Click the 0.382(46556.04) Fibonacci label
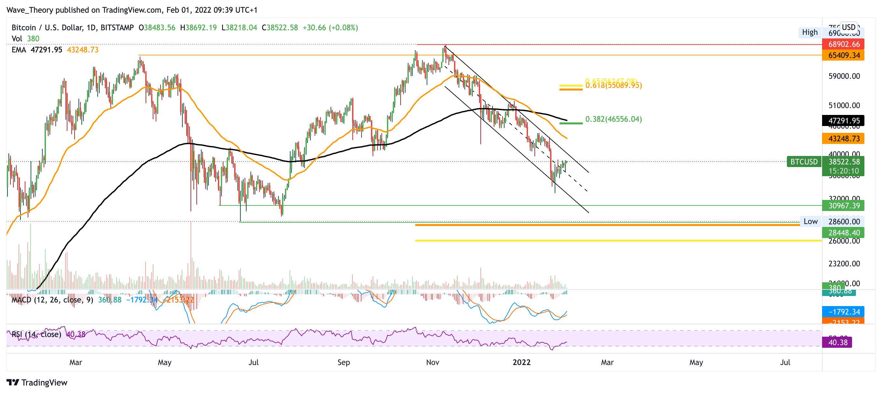 click(x=613, y=119)
